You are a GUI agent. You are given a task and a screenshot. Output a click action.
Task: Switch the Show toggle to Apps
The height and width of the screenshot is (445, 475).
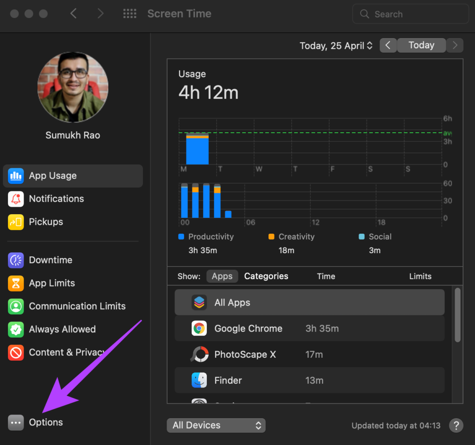click(x=222, y=276)
